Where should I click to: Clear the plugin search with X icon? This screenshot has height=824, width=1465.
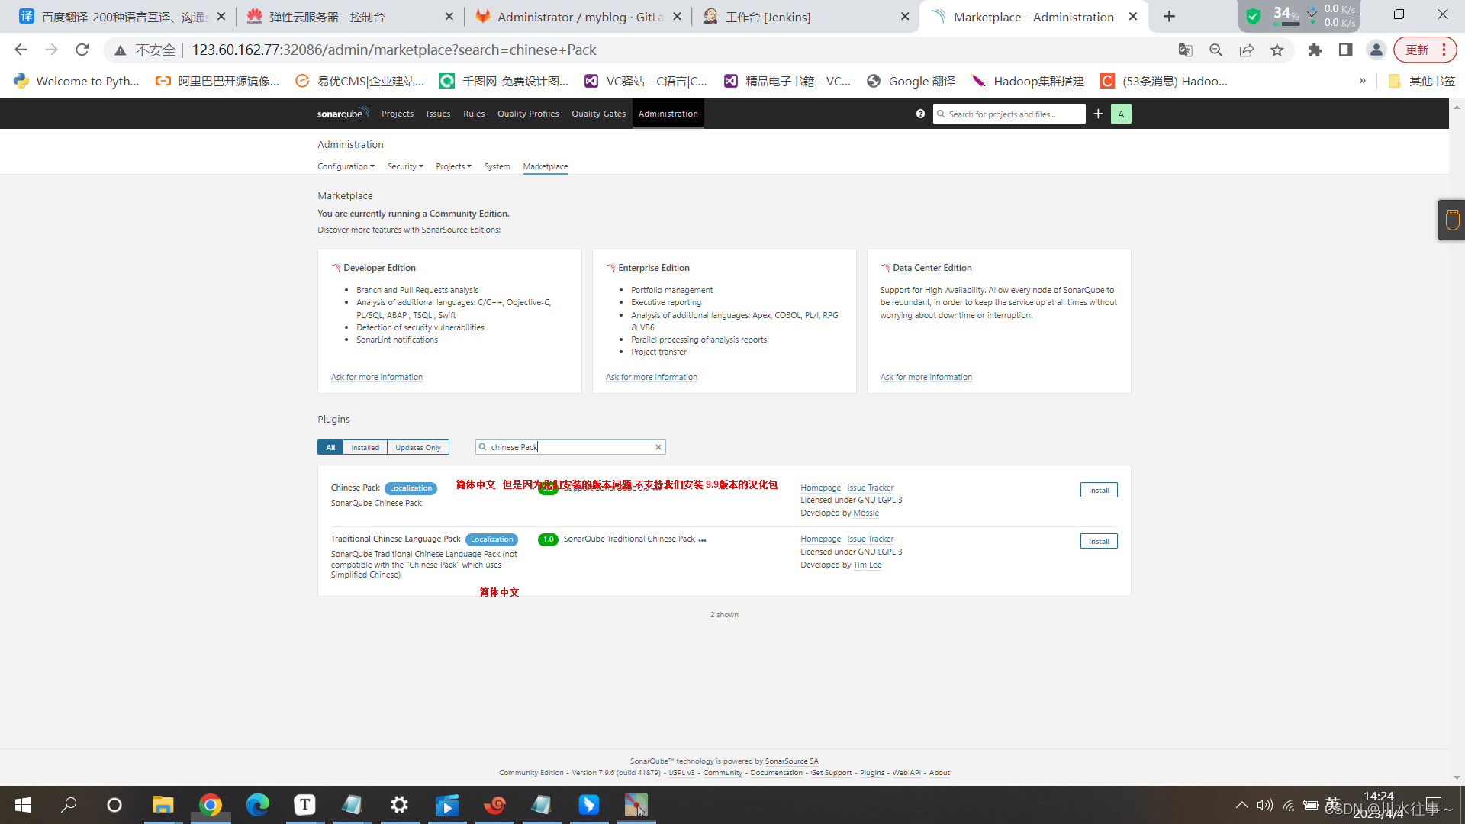tap(658, 447)
